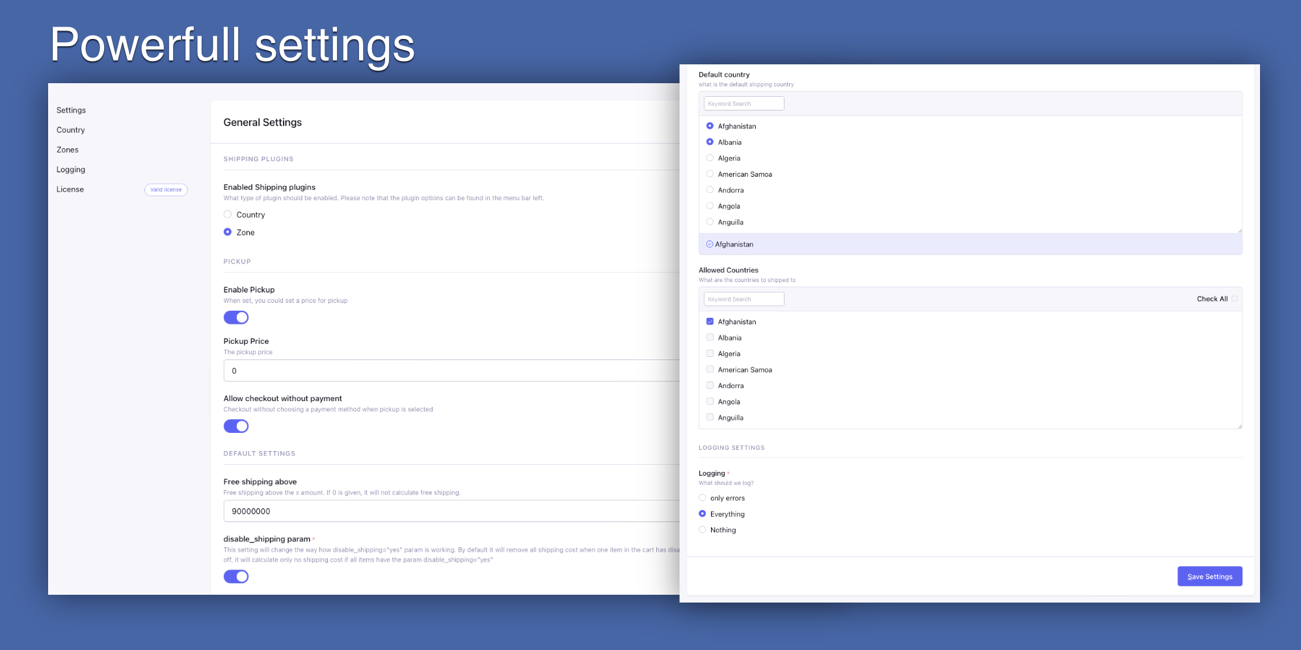Toggle Allow checkout without payment switch
This screenshot has width=1301, height=650.
click(x=236, y=426)
